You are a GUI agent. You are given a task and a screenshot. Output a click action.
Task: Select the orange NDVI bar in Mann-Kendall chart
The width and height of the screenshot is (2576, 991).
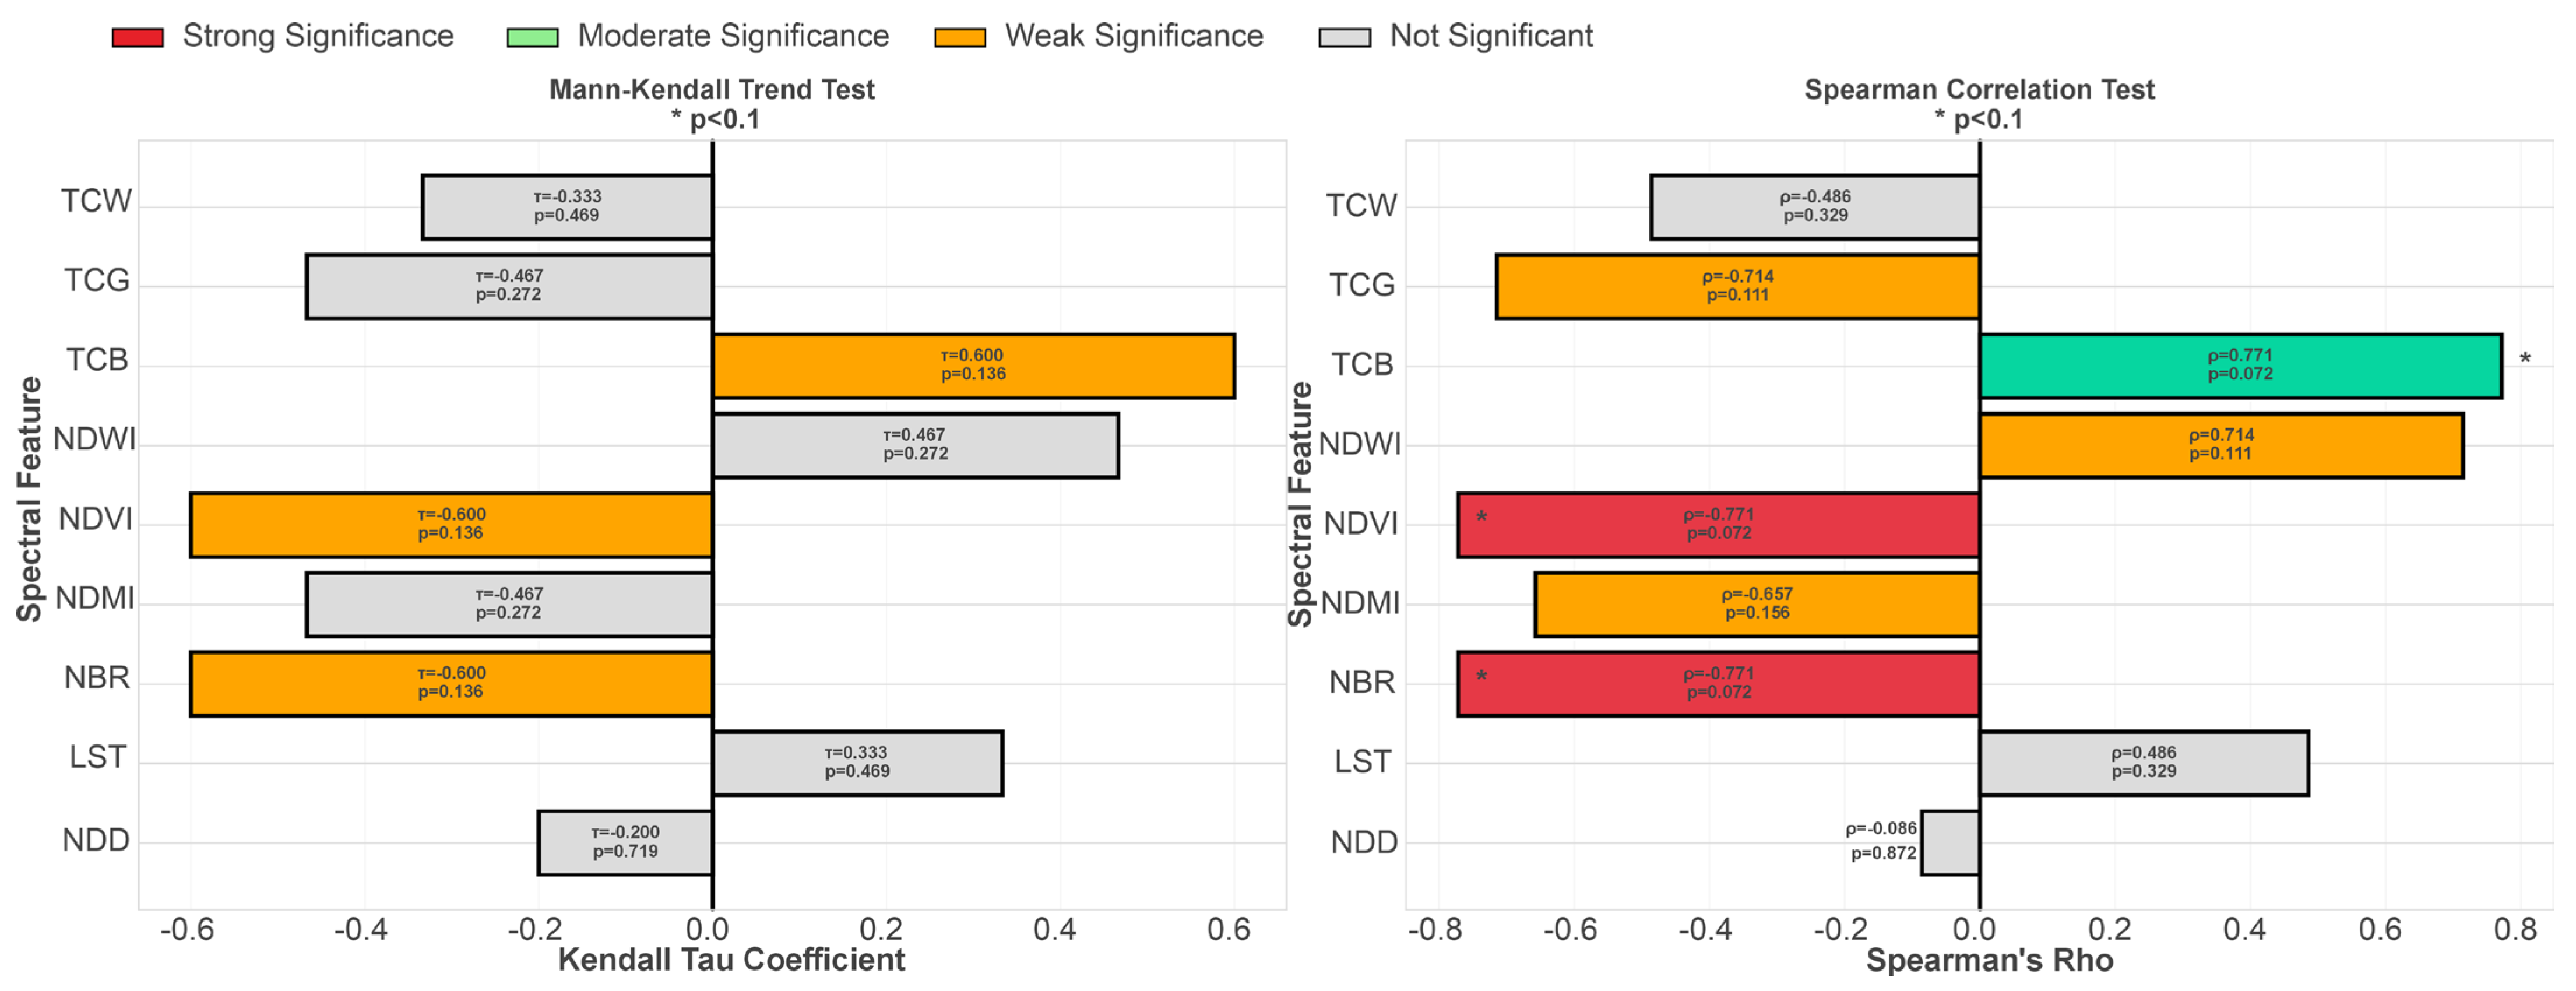click(451, 525)
